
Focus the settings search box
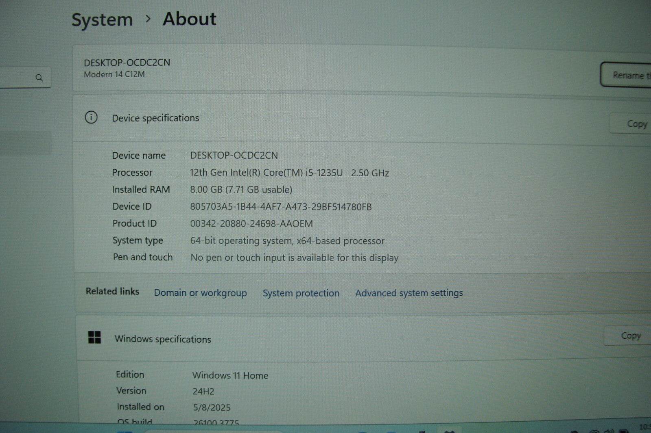pyautogui.click(x=16, y=78)
